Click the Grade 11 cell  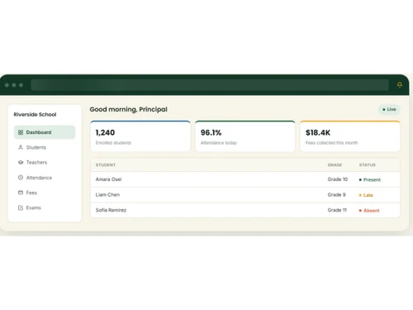tap(337, 210)
